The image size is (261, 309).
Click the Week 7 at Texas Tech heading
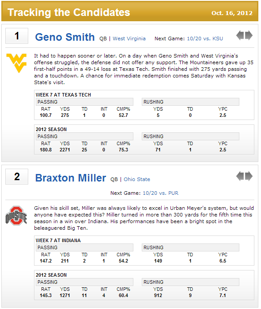(63, 95)
